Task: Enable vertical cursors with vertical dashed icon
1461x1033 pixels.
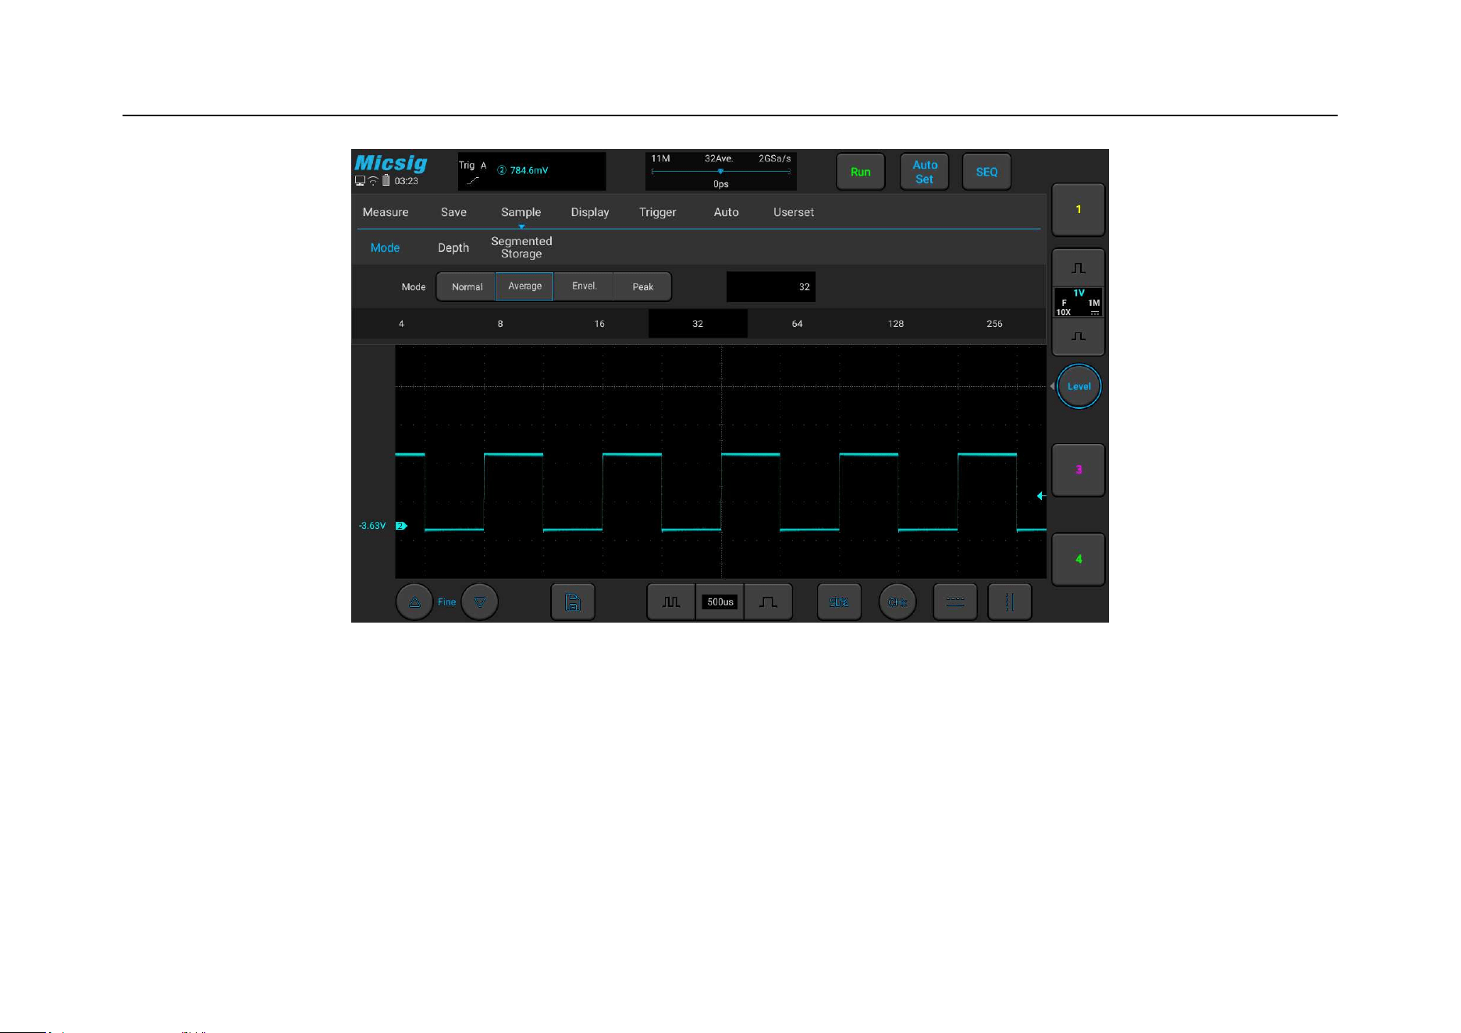Action: (x=1009, y=602)
